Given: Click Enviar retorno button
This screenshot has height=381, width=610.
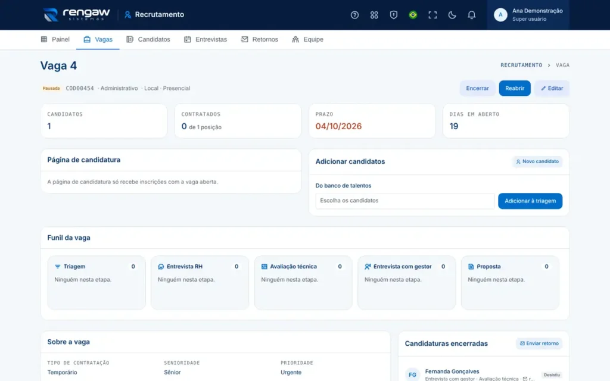Looking at the screenshot, I should 539,343.
